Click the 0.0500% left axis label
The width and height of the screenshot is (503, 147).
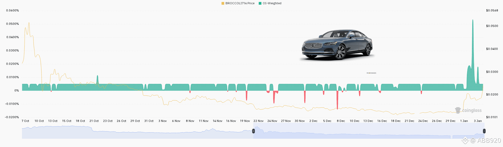[x=13, y=24]
